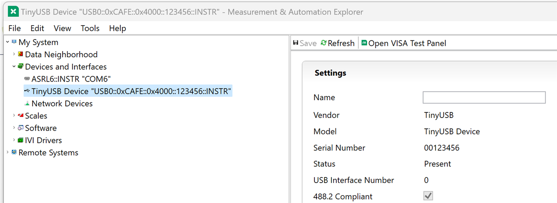Click the Scales tree icon
The width and height of the screenshot is (557, 203).
tap(20, 116)
